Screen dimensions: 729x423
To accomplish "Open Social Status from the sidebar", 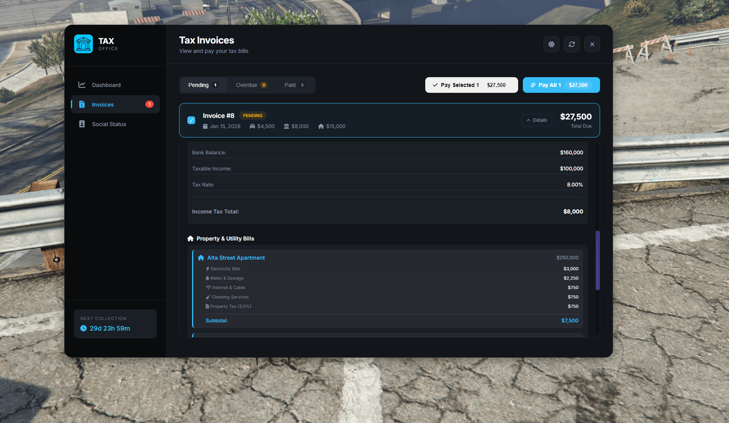I will 109,124.
